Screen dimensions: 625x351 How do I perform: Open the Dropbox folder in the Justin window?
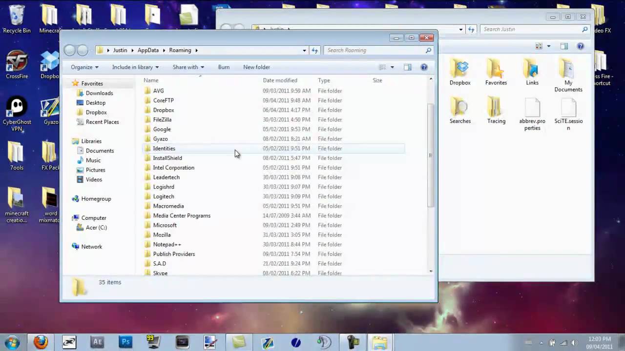coord(460,72)
